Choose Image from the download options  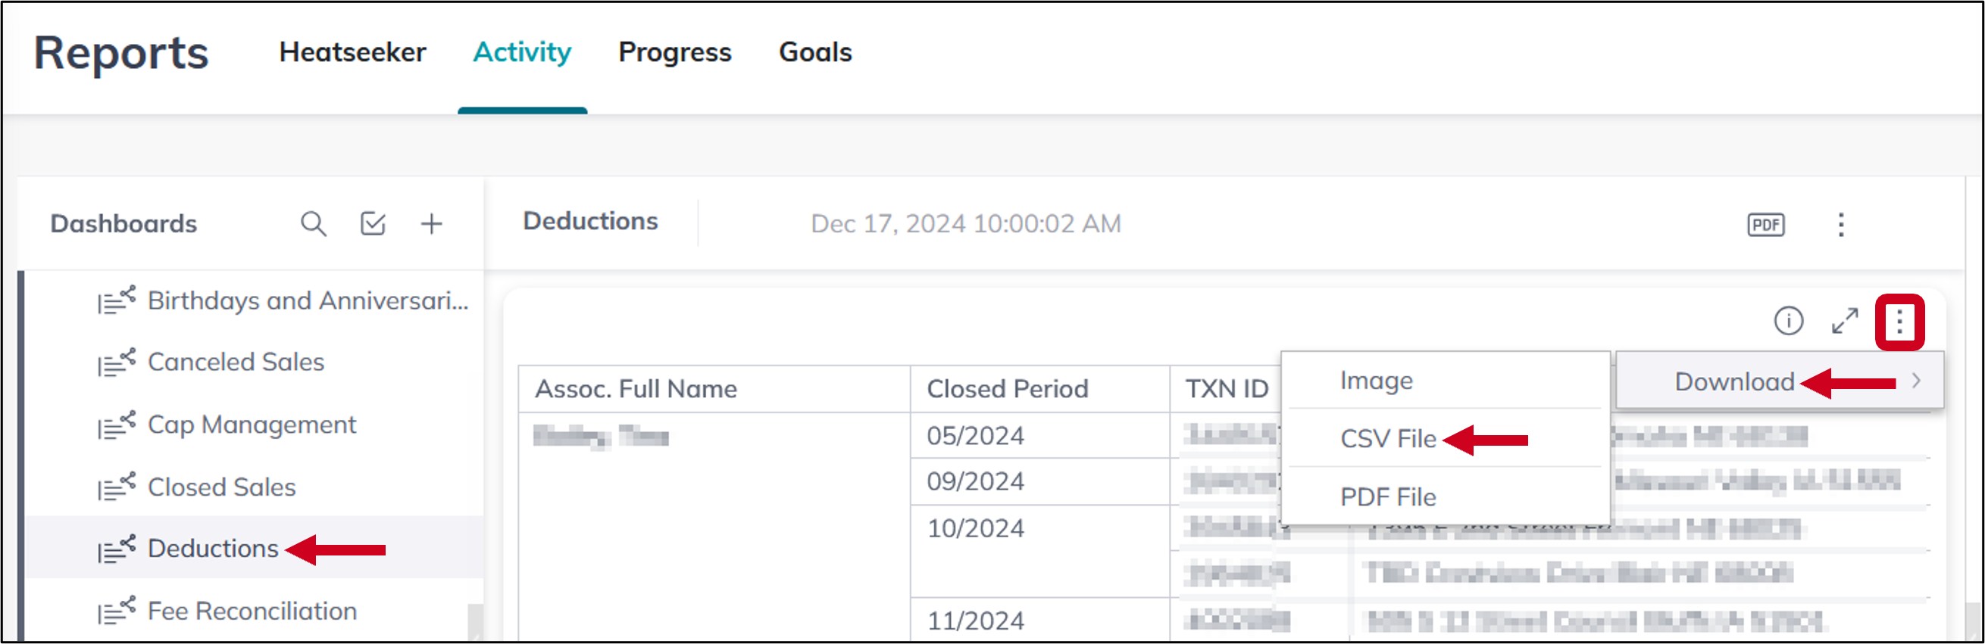(x=1377, y=379)
